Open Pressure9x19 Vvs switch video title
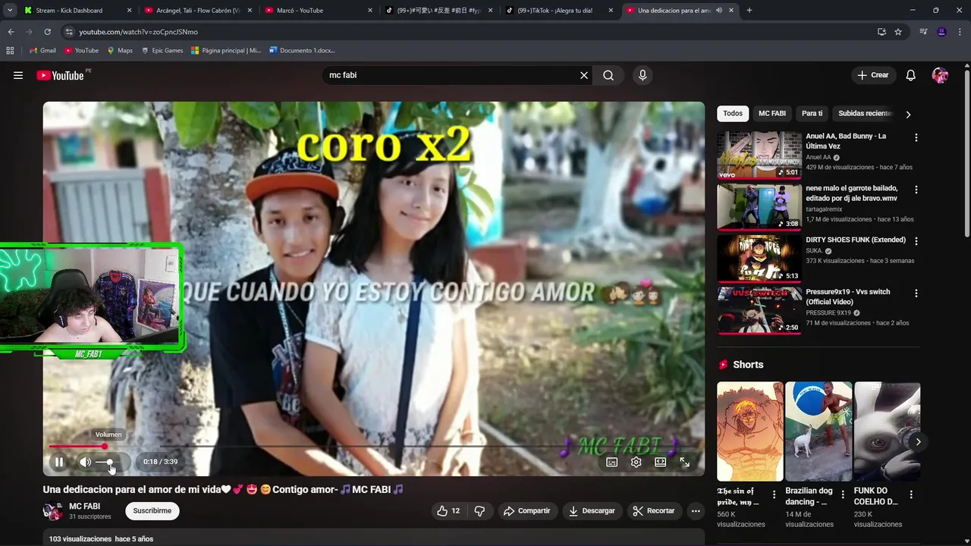 point(848,297)
